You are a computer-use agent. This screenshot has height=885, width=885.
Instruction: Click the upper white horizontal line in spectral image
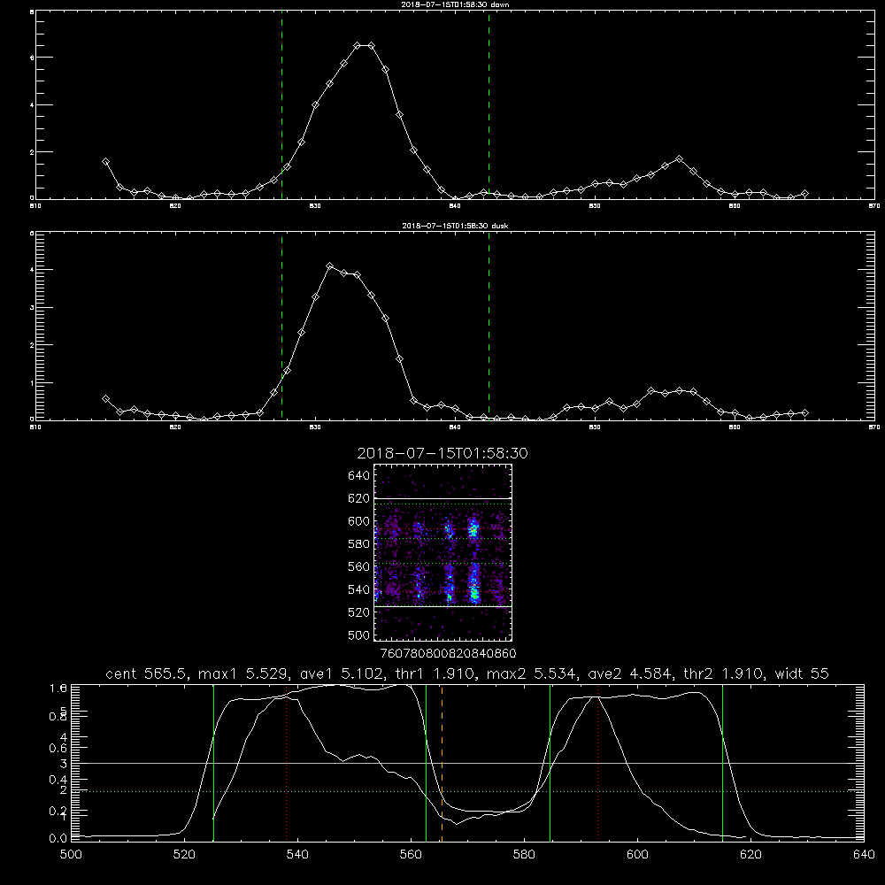[x=443, y=498]
